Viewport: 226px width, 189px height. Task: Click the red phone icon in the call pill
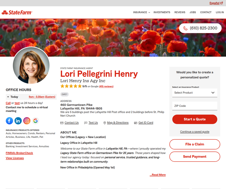tap(185, 28)
